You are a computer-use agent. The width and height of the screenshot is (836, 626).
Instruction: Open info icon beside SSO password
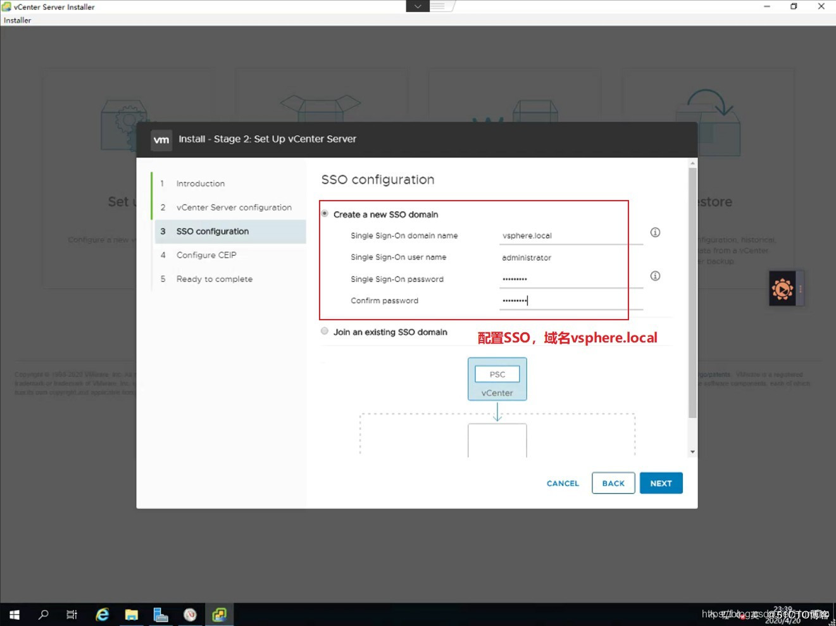(x=655, y=276)
